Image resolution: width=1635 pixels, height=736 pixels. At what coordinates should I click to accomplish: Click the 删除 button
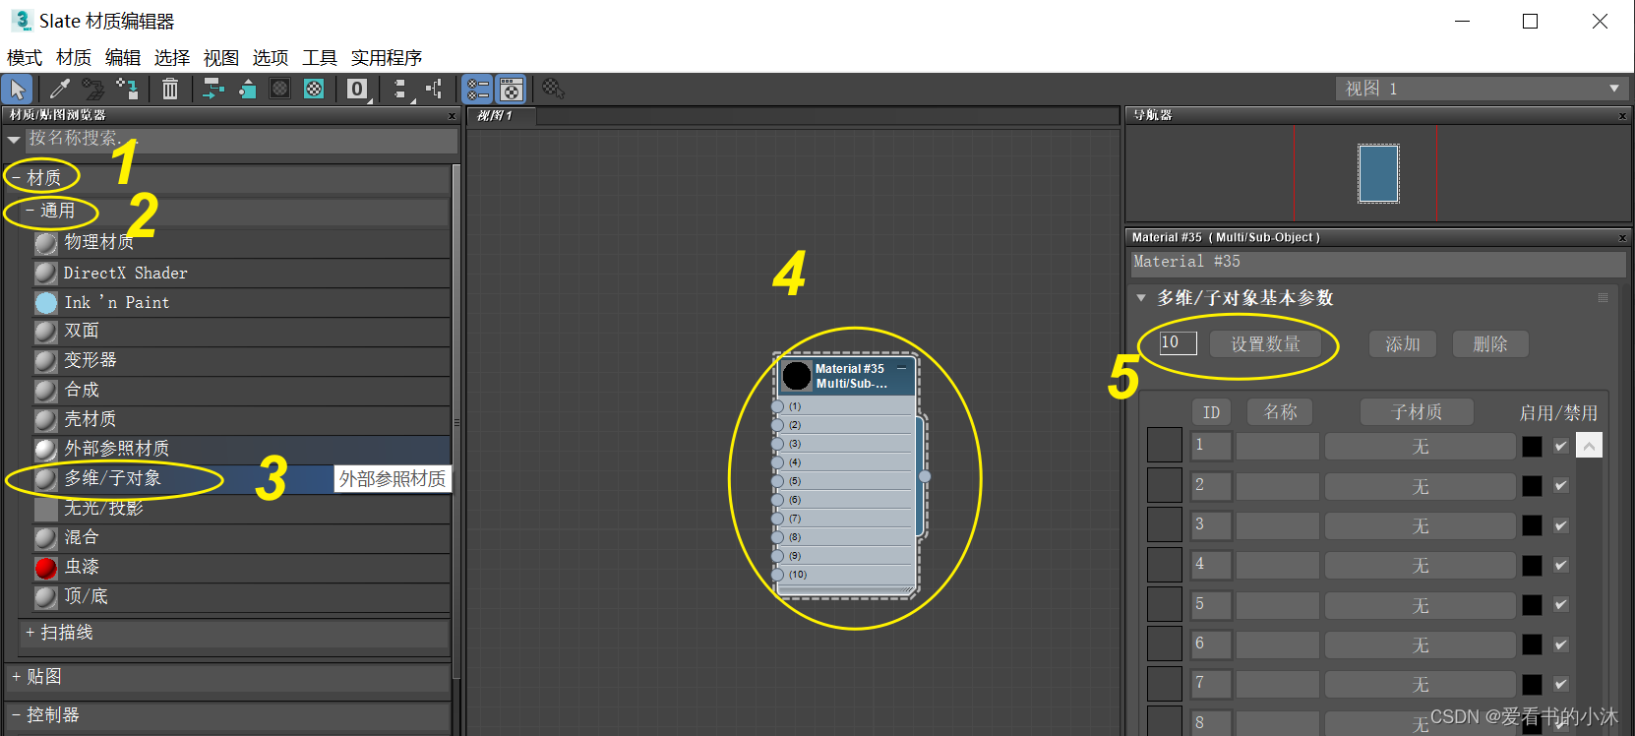coord(1490,343)
